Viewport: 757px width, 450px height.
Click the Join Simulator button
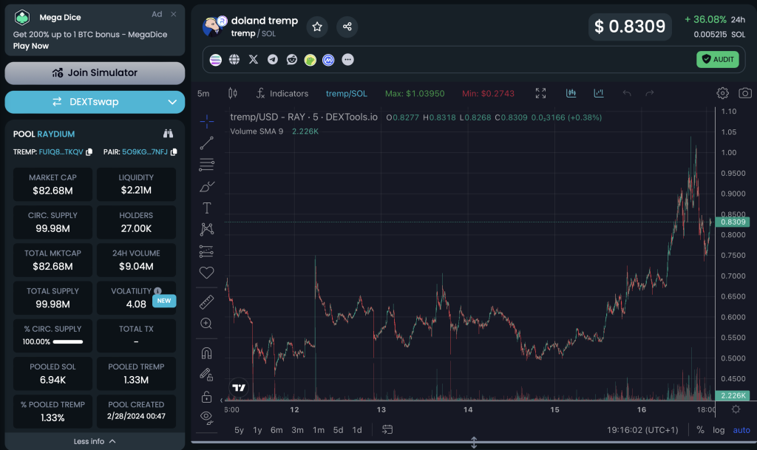[x=95, y=73]
